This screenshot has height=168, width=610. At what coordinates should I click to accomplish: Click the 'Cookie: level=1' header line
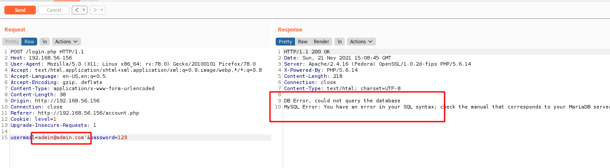34,119
